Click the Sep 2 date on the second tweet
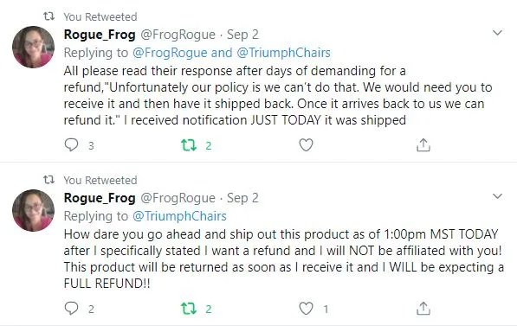The height and width of the screenshot is (326, 517). click(242, 198)
